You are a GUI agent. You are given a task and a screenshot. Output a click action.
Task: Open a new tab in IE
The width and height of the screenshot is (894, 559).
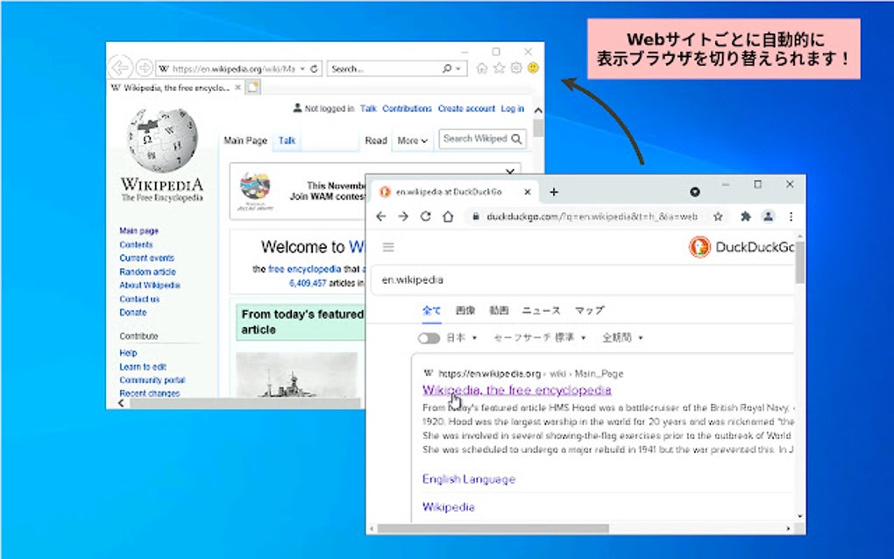253,88
